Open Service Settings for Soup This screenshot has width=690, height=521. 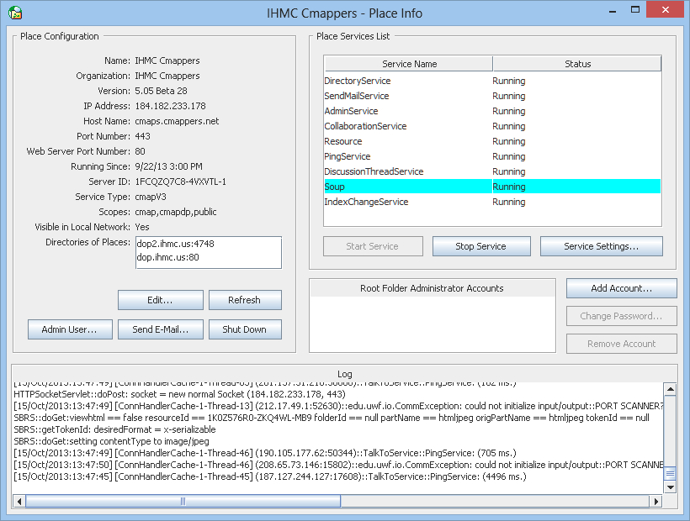click(601, 246)
